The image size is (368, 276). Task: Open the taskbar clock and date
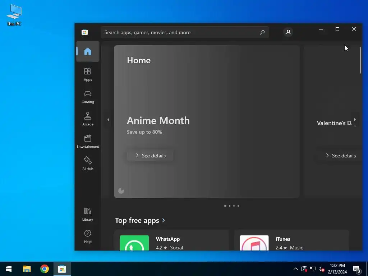[337, 269]
